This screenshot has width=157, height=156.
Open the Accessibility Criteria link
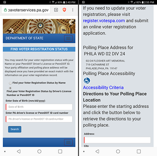click(x=103, y=87)
